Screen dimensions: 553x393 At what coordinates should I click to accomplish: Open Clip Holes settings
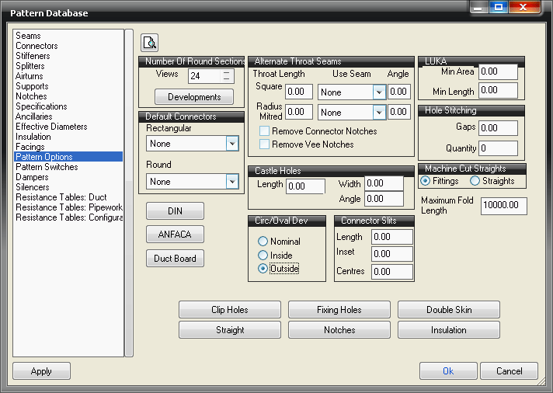pos(230,309)
